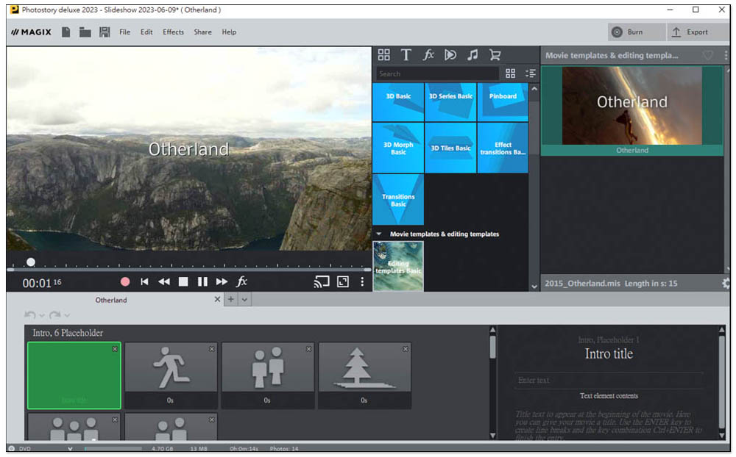Open the audio music note panel
The height and width of the screenshot is (457, 736).
point(473,55)
